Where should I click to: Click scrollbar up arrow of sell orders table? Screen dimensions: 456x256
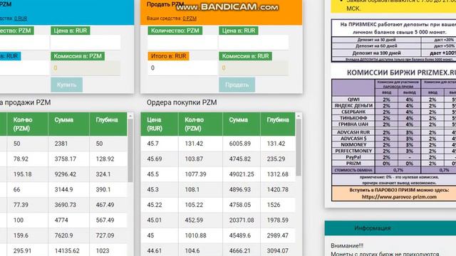click(x=130, y=116)
